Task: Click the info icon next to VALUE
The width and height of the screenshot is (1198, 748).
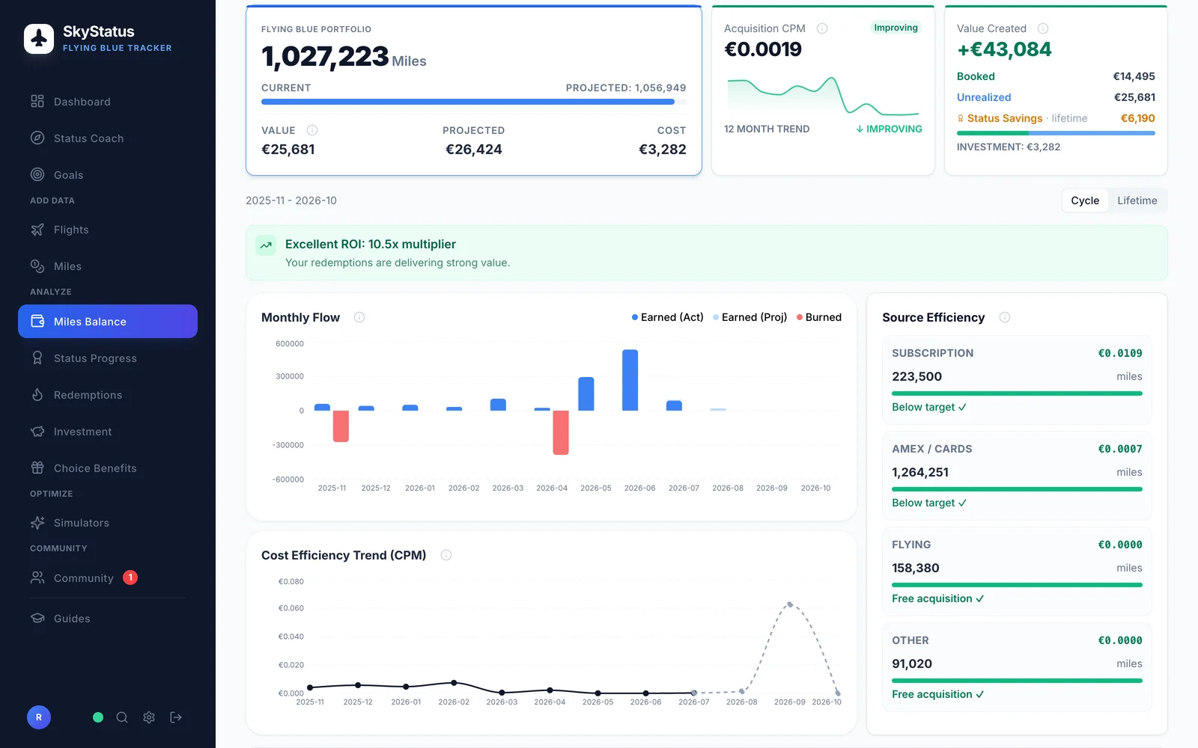Action: click(x=312, y=130)
